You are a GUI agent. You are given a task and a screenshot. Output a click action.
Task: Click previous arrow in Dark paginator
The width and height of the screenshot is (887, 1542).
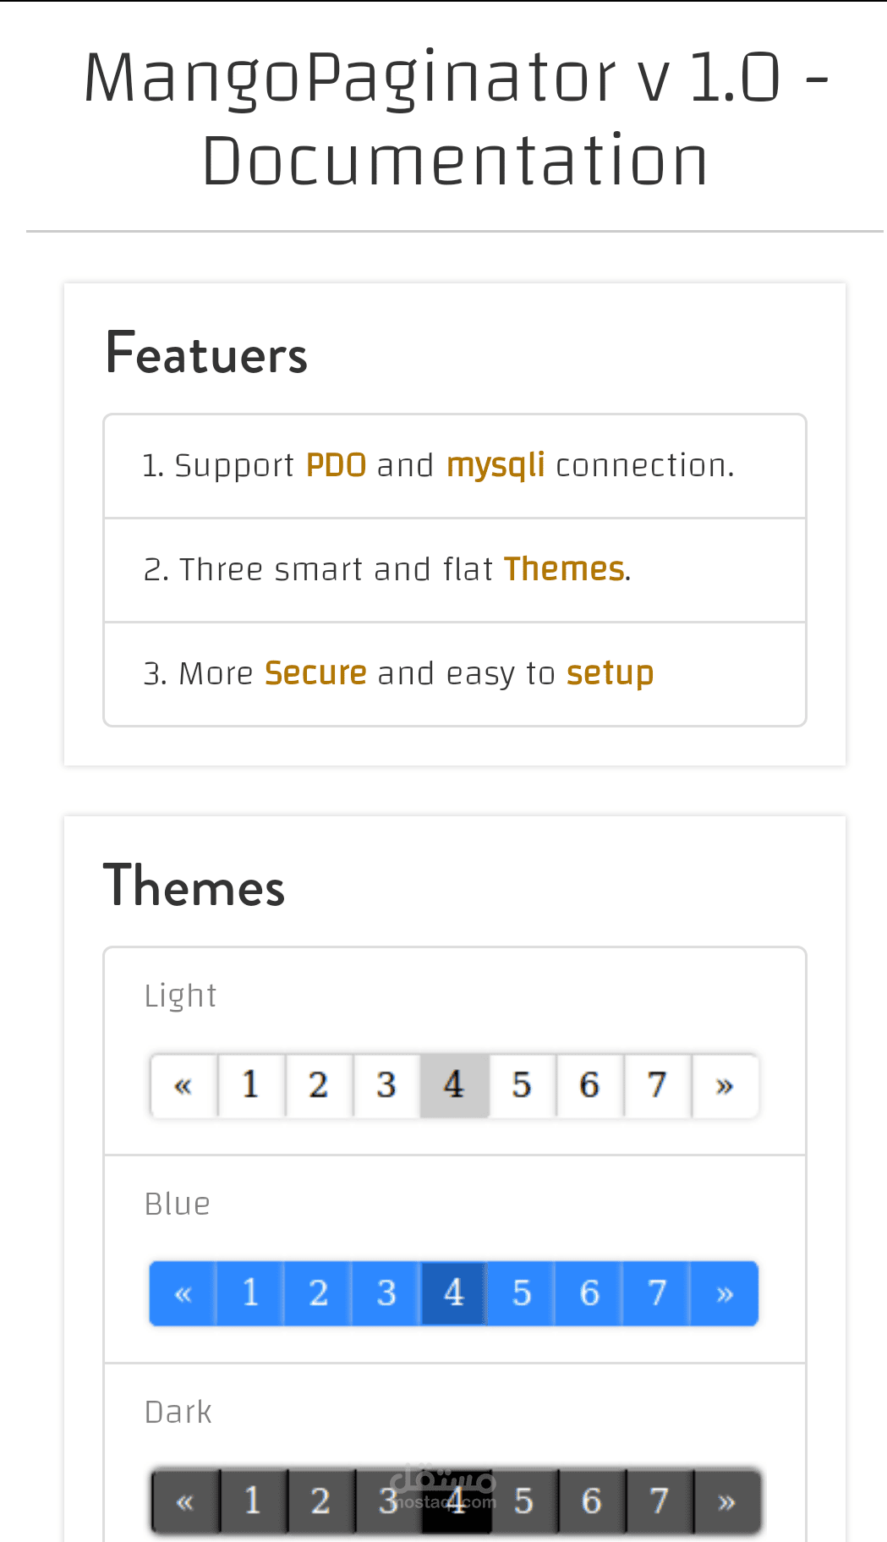185,1501
